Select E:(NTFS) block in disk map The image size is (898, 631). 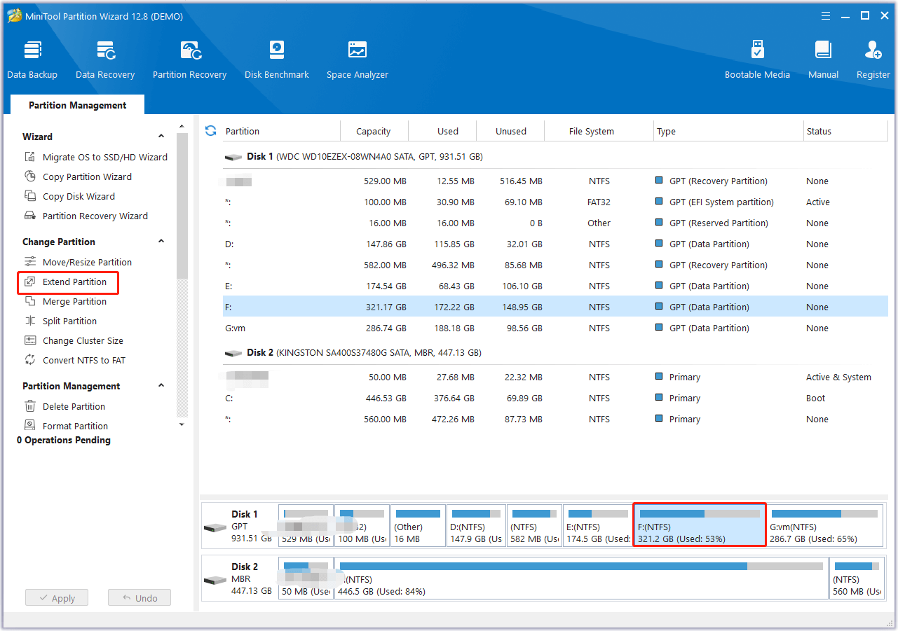click(597, 525)
